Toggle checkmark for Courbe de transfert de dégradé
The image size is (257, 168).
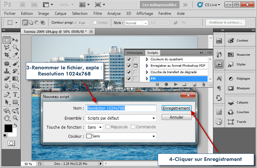coord(129,72)
